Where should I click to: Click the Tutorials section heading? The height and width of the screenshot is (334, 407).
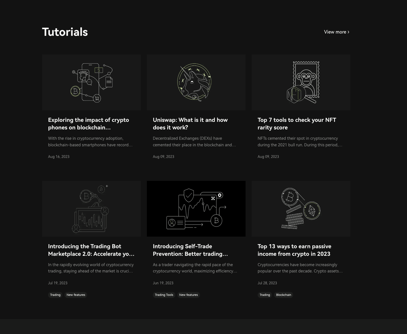click(x=65, y=32)
